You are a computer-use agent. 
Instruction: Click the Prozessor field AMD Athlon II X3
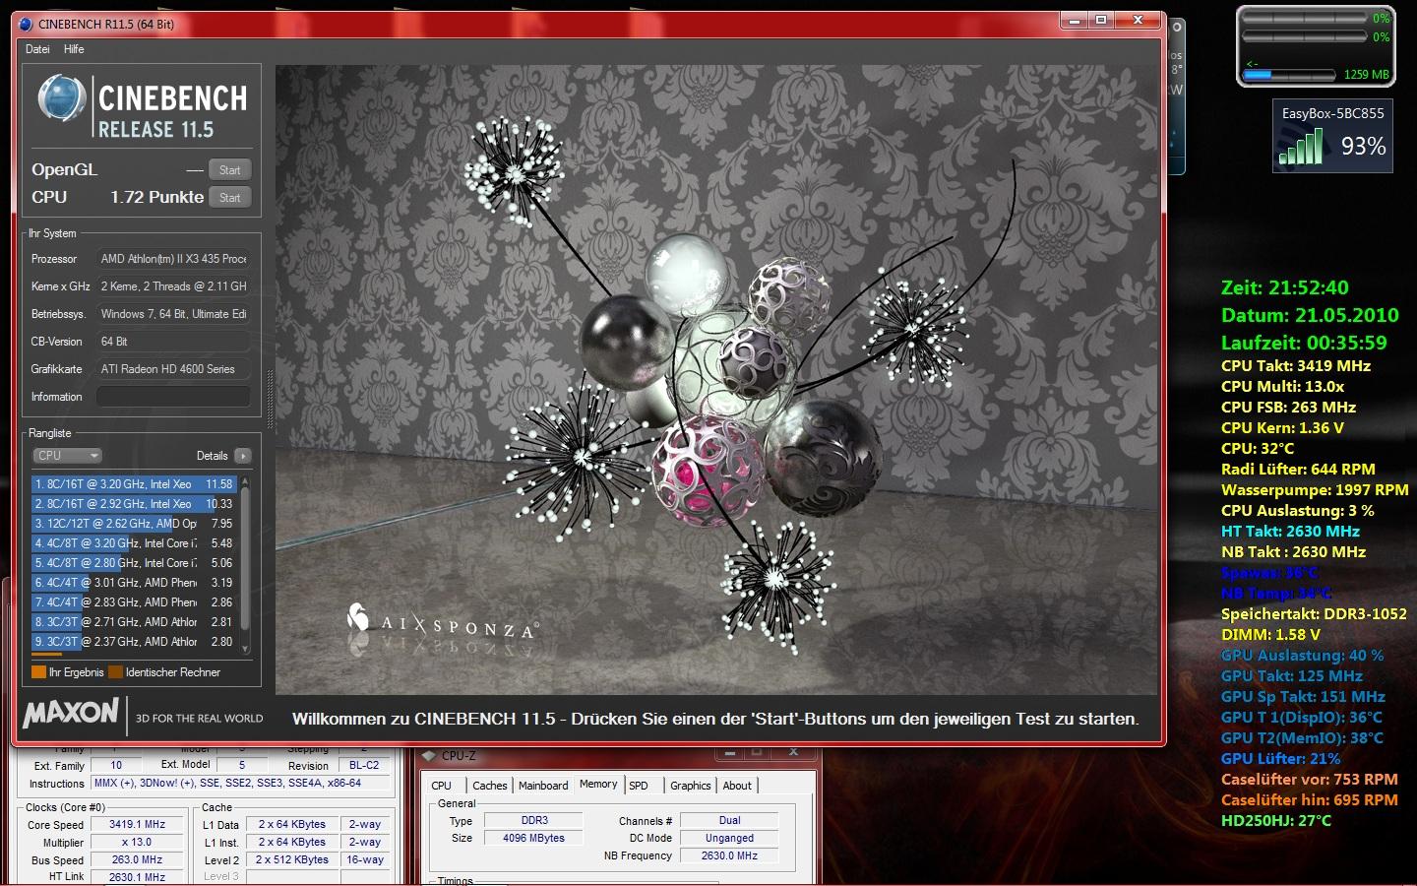173,259
